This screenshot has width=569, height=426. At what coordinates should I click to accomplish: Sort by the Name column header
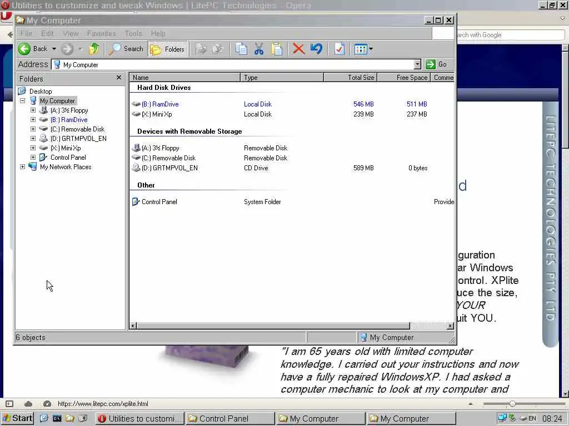[184, 78]
